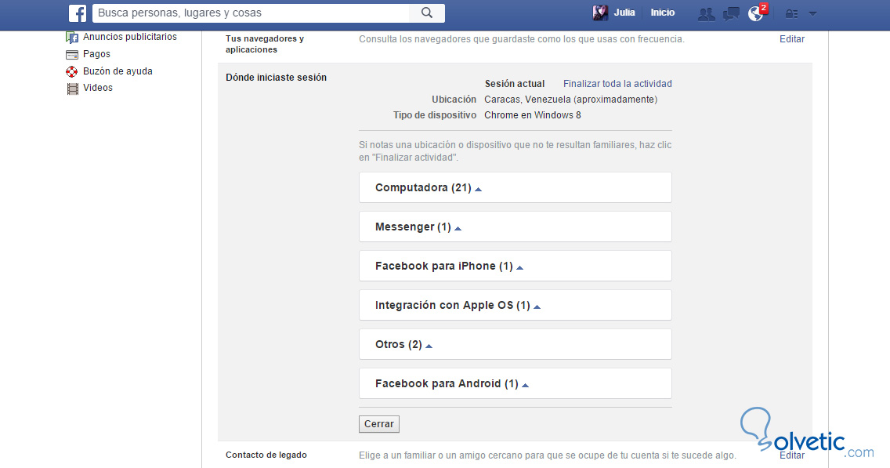
Task: Open the friend requests icon
Action: (x=707, y=13)
